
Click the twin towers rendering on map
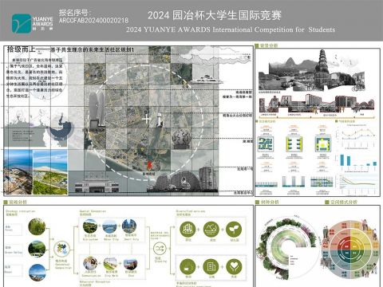[97, 110]
